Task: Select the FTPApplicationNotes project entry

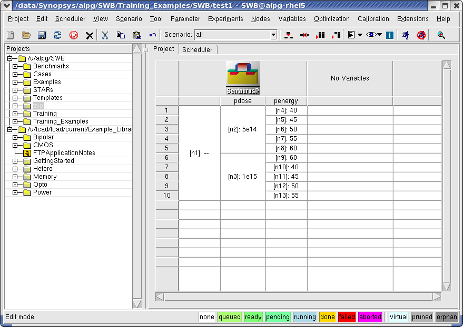Action: [64, 153]
